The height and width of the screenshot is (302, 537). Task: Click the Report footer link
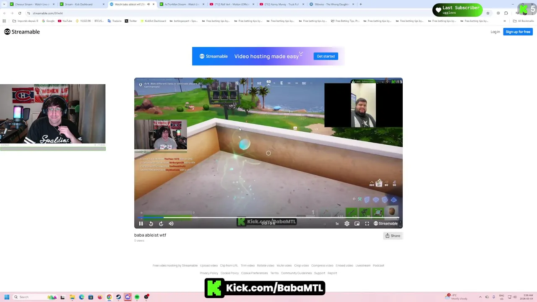[332, 273]
